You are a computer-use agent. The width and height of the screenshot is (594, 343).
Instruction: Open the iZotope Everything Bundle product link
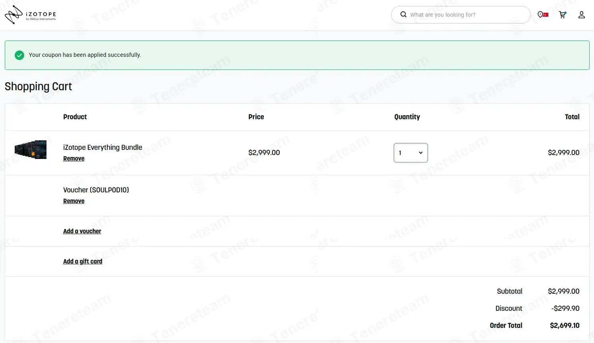click(x=103, y=147)
